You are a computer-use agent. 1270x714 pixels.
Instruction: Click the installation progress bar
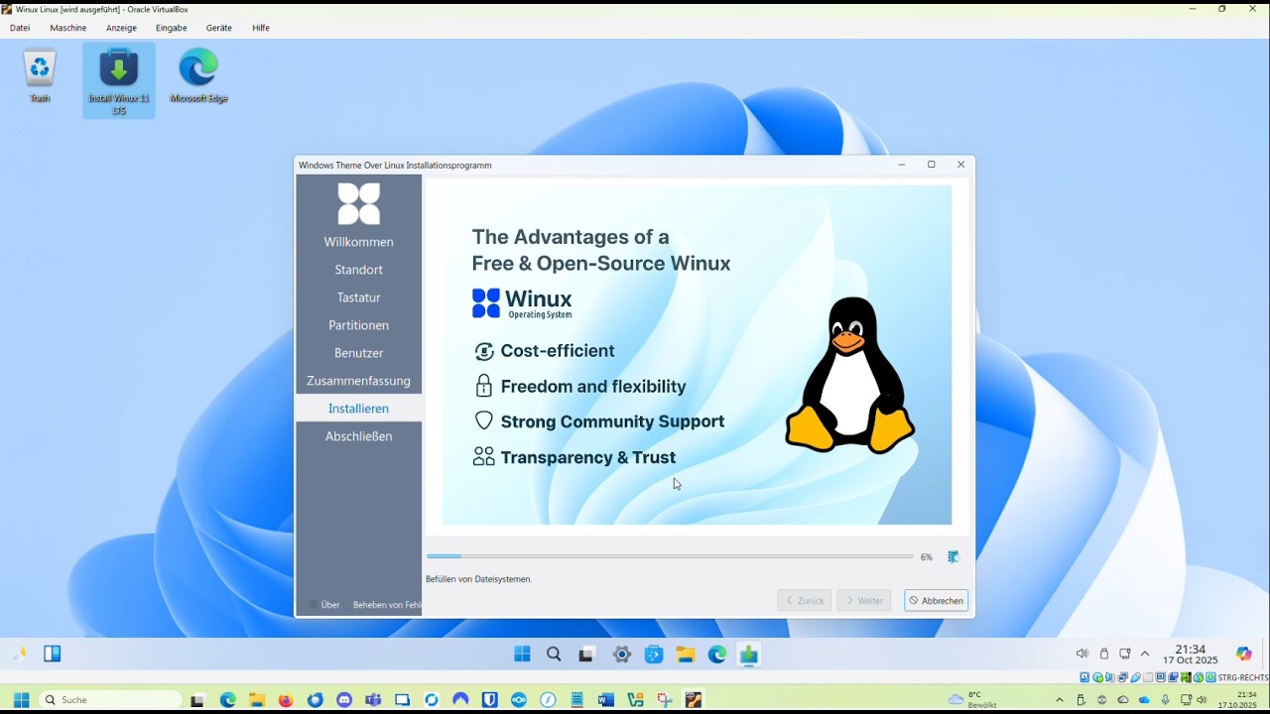click(670, 557)
